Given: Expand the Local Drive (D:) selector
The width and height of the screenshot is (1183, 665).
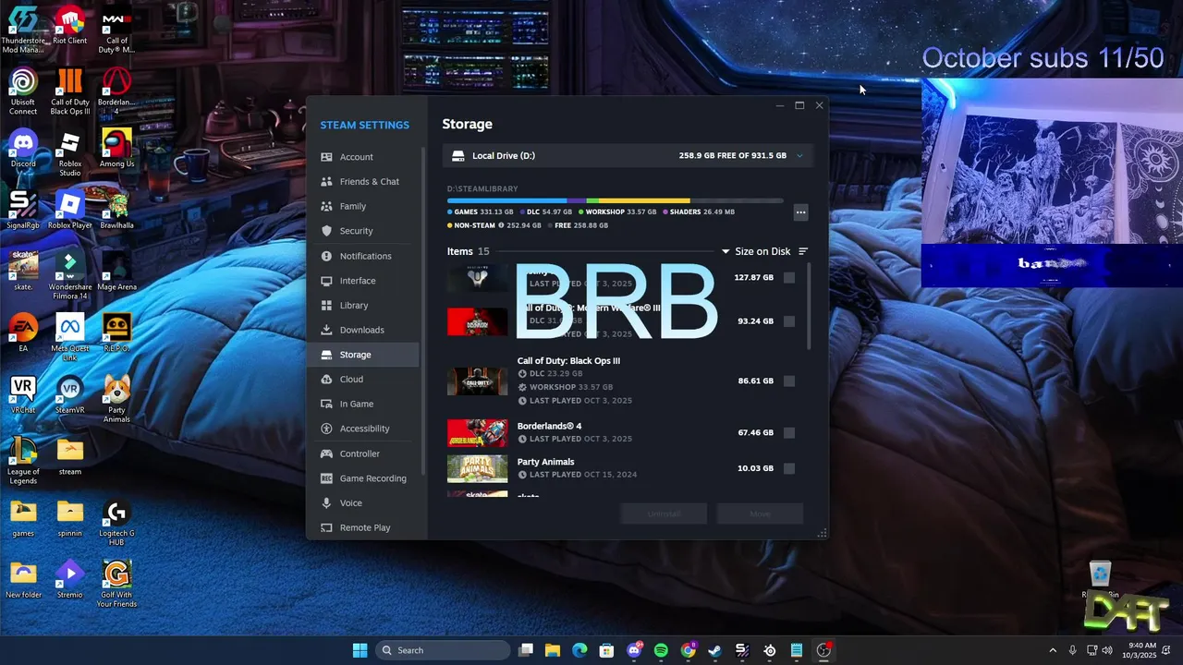Looking at the screenshot, I should pyautogui.click(x=628, y=156).
